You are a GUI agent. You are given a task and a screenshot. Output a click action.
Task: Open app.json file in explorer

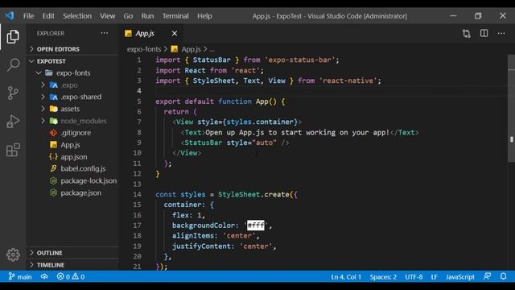pos(72,157)
